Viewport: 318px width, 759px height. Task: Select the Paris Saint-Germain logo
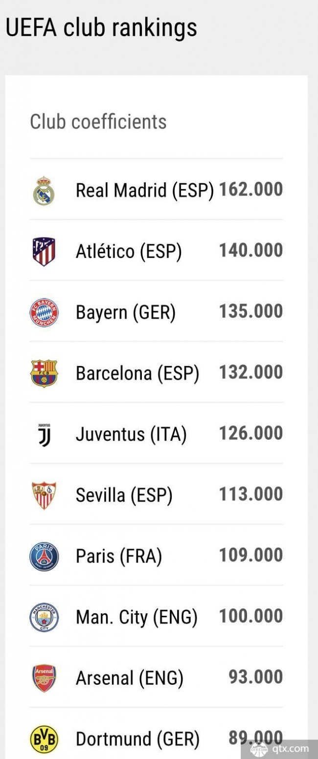44,556
